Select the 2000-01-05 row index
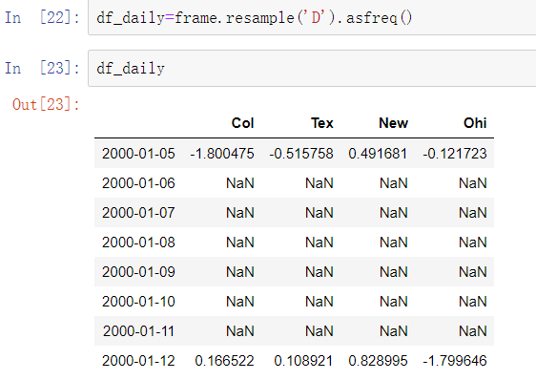 pyautogui.click(x=138, y=154)
